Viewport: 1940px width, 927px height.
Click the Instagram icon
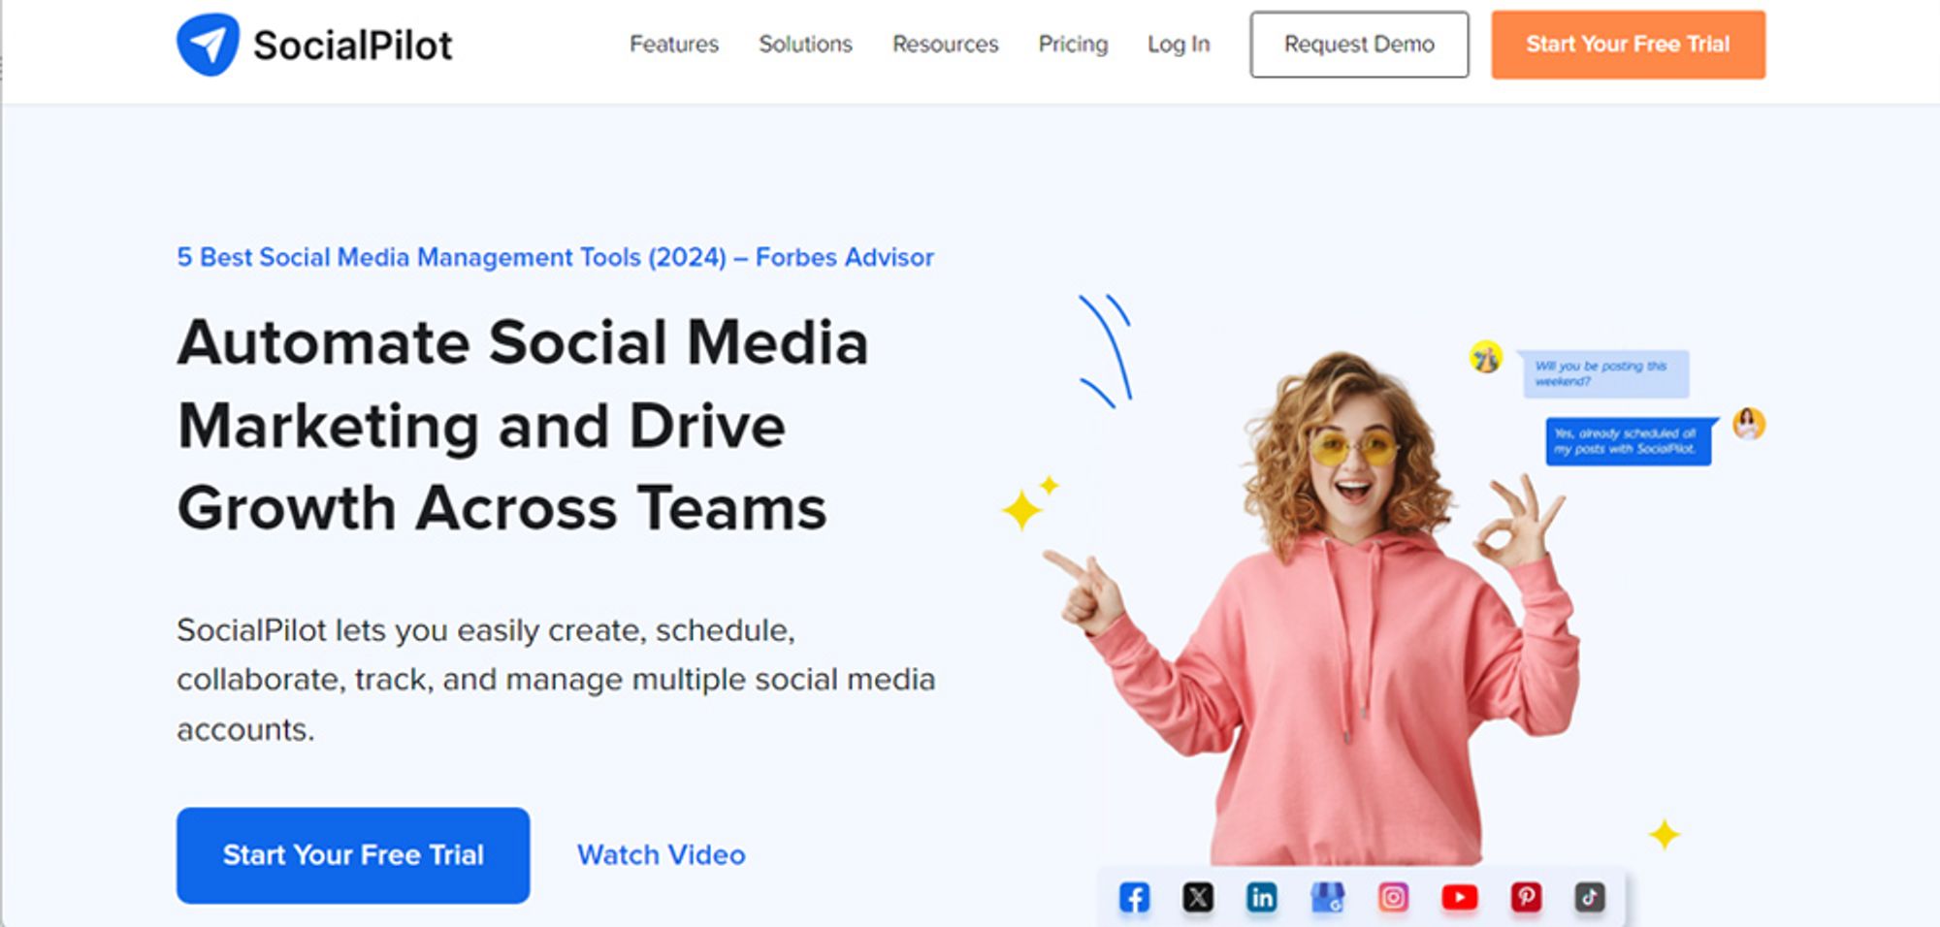pos(1393,897)
